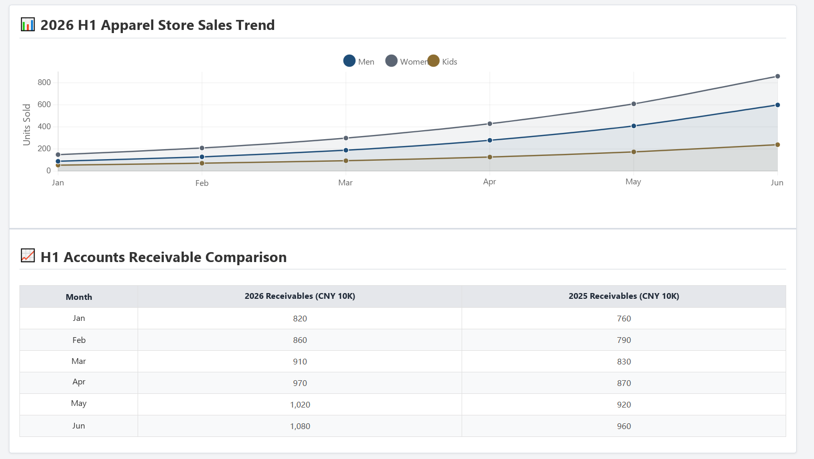The image size is (814, 459).
Task: Click the Men data point for Mar
Action: (x=346, y=150)
